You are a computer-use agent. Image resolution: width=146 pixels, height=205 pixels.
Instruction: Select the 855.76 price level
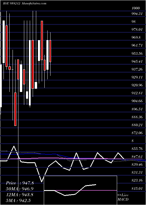pyautogui.click(x=137, y=149)
